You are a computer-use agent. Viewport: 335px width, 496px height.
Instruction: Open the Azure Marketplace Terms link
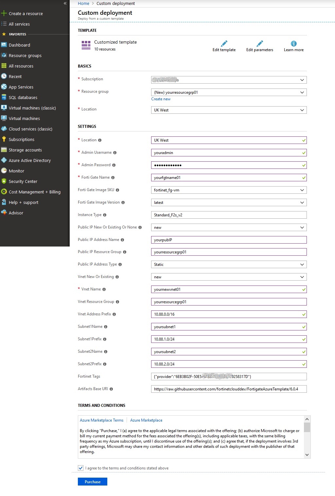pyautogui.click(x=102, y=420)
